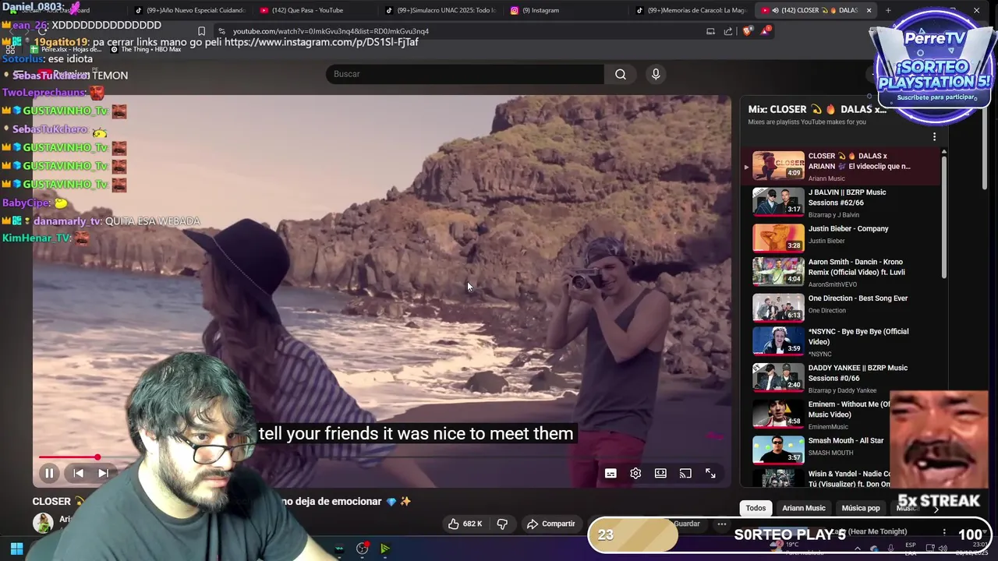Enter fullscreen mode on the video

710,473
